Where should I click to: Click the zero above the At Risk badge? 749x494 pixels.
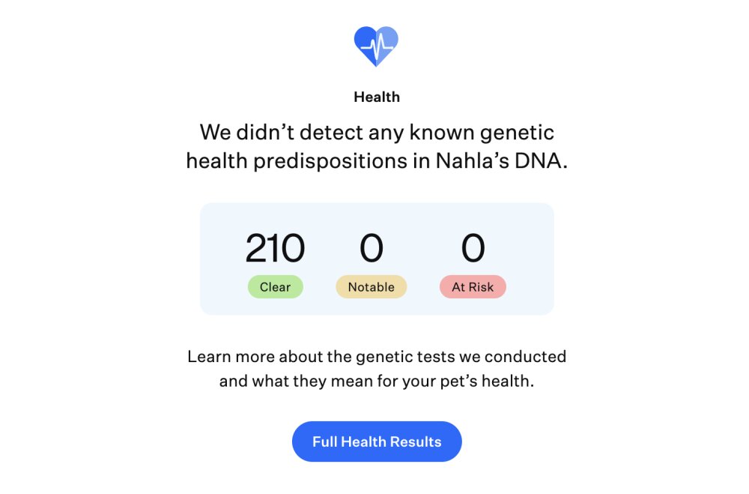click(473, 247)
